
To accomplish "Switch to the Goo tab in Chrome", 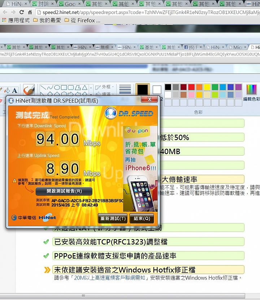I will (70, 4).
